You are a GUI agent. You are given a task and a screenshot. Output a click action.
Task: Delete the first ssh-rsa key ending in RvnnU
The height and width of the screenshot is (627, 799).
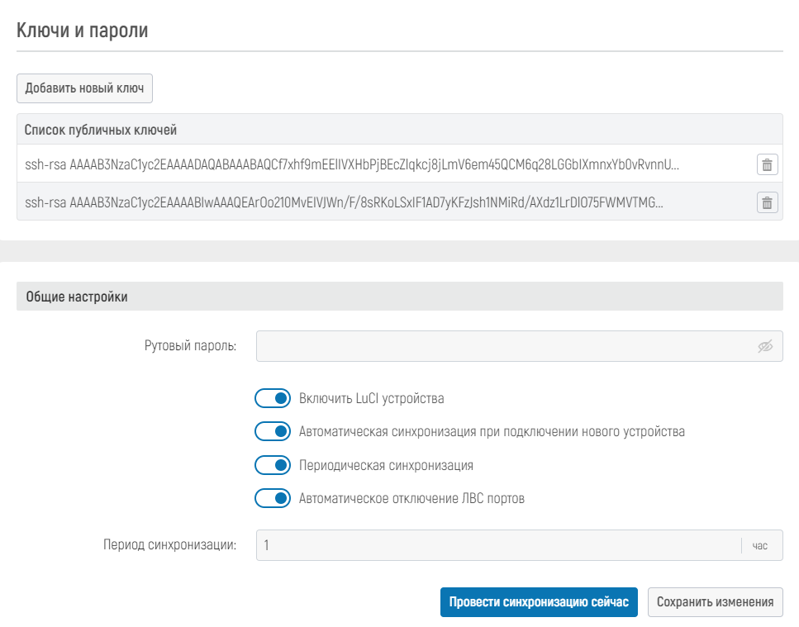[x=767, y=165]
